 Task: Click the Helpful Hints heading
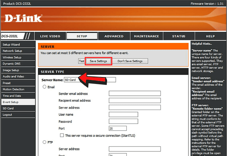click(x=202, y=44)
